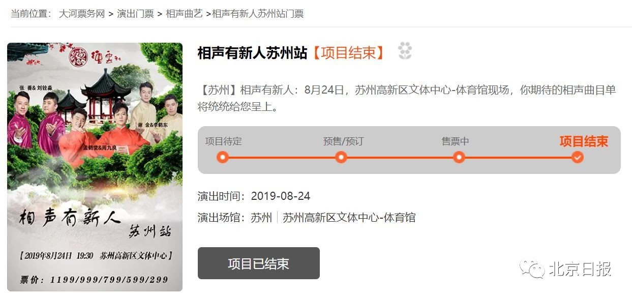
Task: Click 相声有新人苏州站门票 breadcrumb item
Action: [x=258, y=14]
